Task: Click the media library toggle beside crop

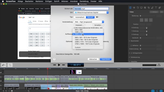Action: click(4, 65)
